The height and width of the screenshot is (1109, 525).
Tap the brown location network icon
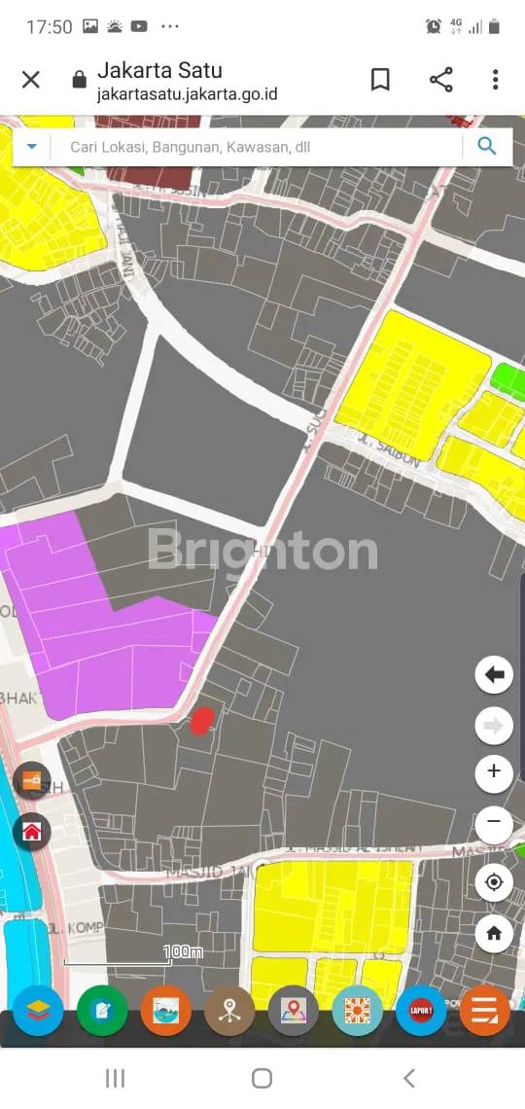pos(229,1011)
